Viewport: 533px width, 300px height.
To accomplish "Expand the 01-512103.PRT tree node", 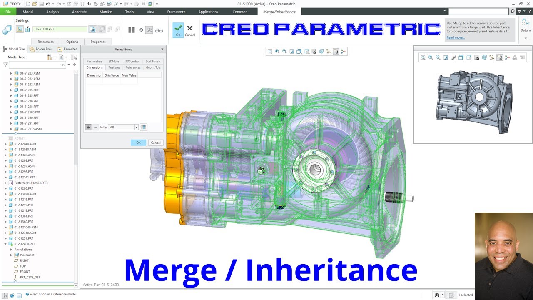I will click(11, 112).
